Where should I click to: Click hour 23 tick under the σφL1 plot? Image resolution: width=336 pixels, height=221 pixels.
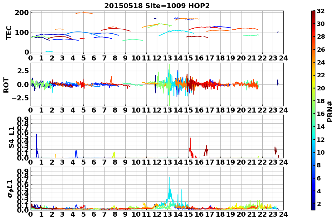[273, 214]
